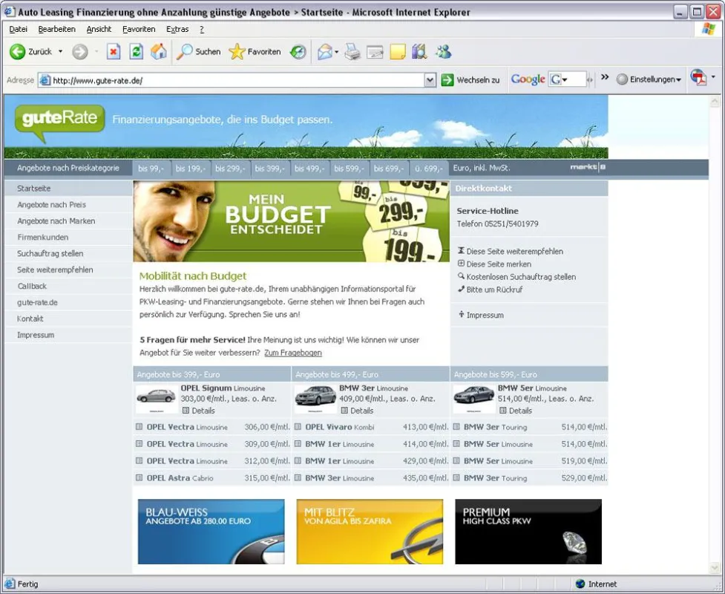
Task: Click Details icon under OPEL Signum
Action: pos(186,411)
